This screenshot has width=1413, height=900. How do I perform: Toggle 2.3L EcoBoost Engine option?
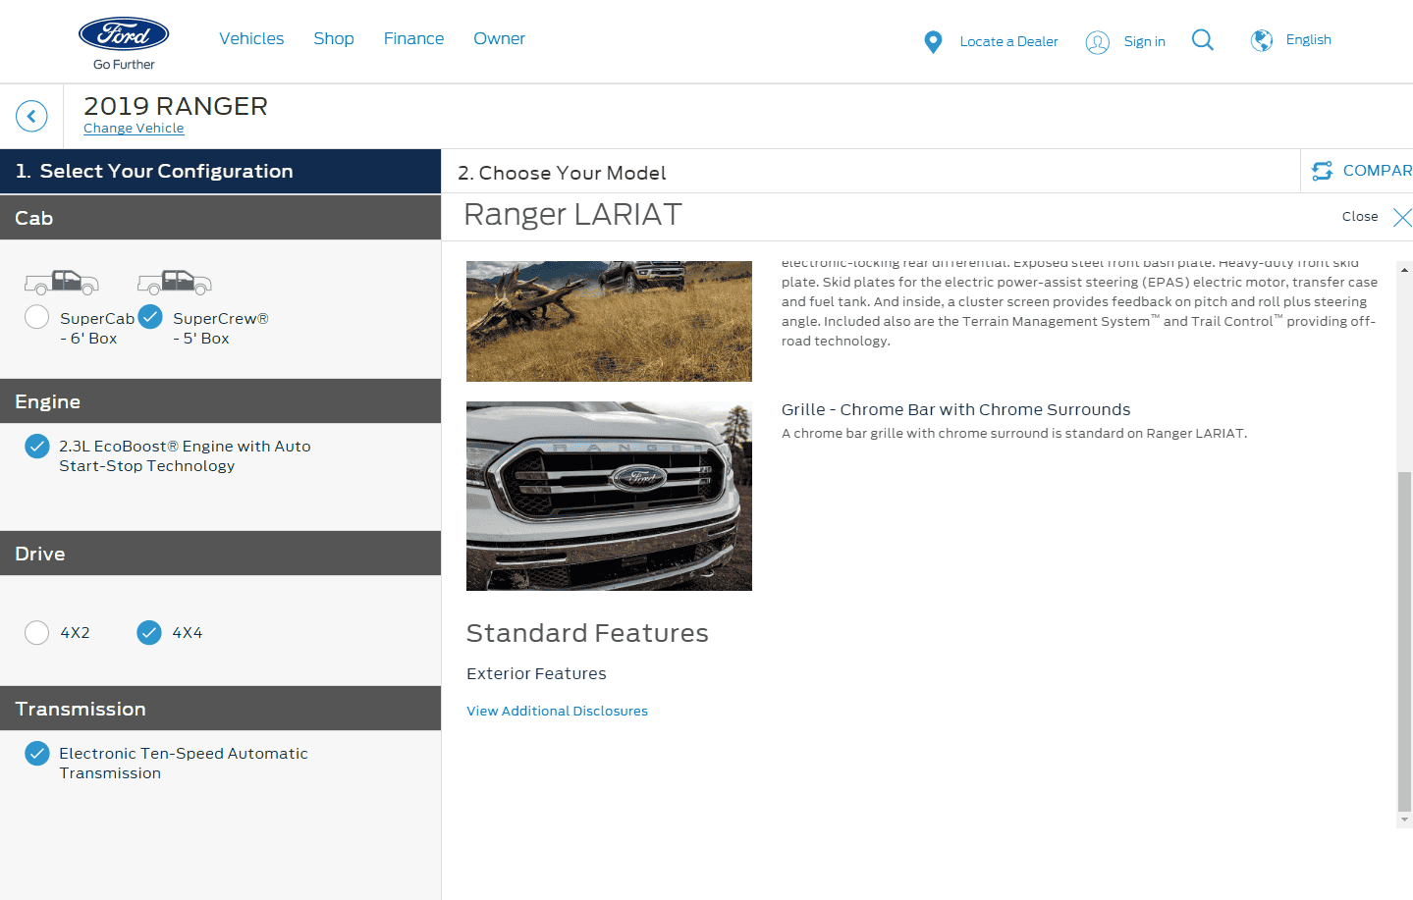tap(37, 447)
